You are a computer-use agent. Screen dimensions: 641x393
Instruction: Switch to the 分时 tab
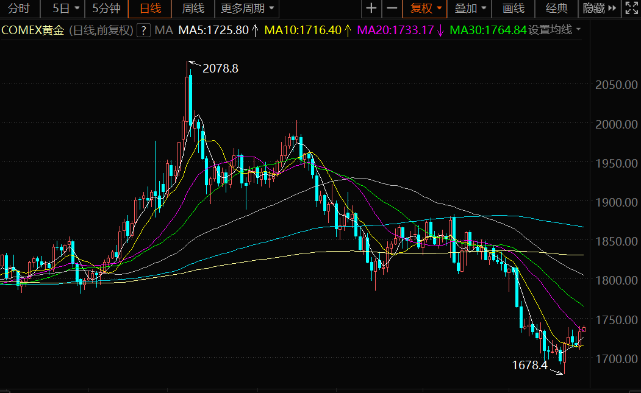[20, 8]
